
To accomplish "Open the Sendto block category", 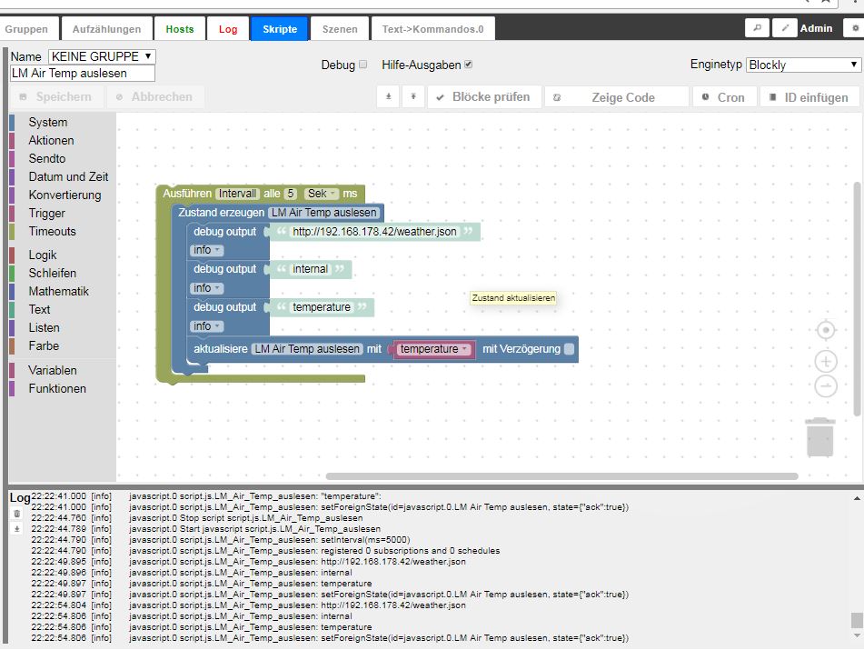I will pyautogui.click(x=47, y=159).
